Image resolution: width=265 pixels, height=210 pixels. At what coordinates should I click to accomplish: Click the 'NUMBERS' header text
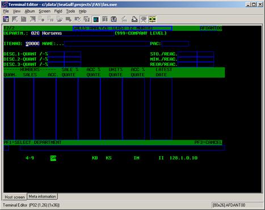pos(30,70)
